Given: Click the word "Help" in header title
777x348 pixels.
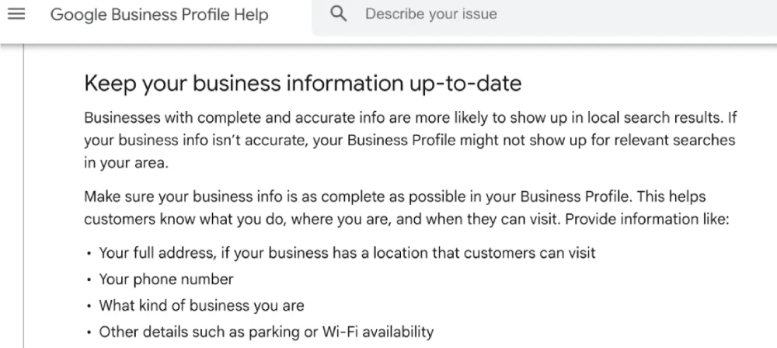Looking at the screenshot, I should pos(251,15).
